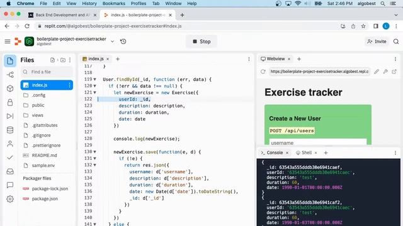Open the editor pane three-dot menu
Screen dimensions: 403x226
pos(249,59)
